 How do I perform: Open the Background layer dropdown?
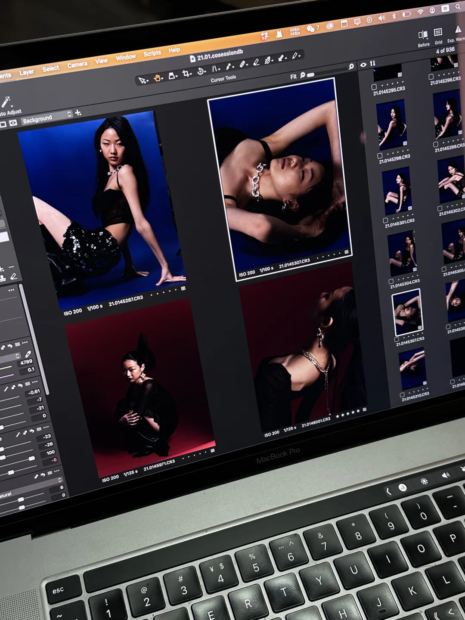tap(46, 117)
